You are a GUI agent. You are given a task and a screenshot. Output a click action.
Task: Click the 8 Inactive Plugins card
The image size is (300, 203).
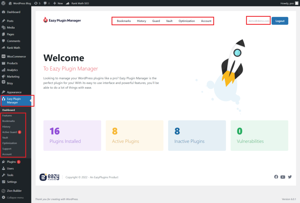[197, 135]
